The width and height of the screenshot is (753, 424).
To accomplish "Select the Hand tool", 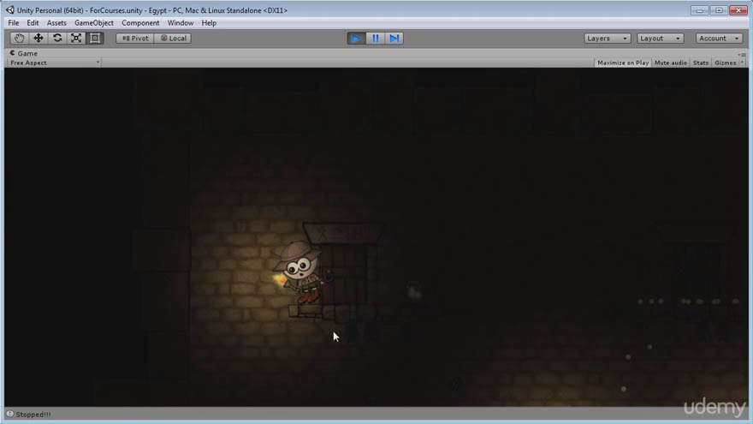I will (x=19, y=38).
